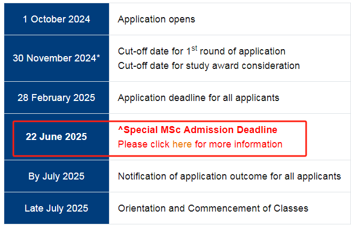
Task: Select 'Cut-off date for 1st round of application' text
Action: point(201,51)
